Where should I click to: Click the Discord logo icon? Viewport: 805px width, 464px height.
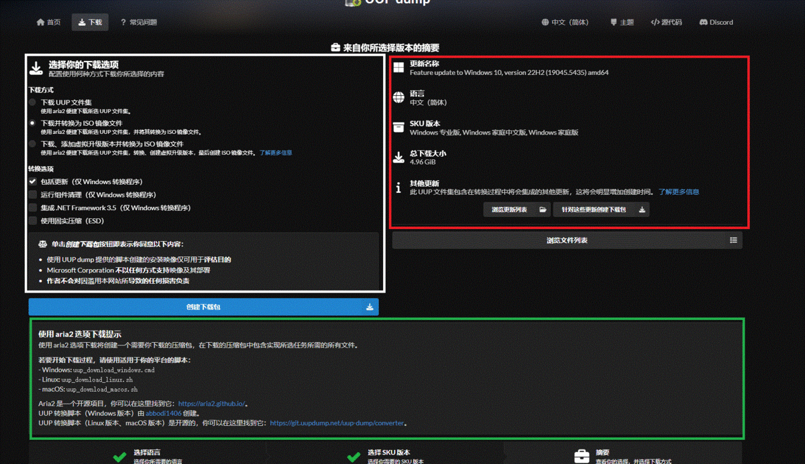click(x=704, y=22)
